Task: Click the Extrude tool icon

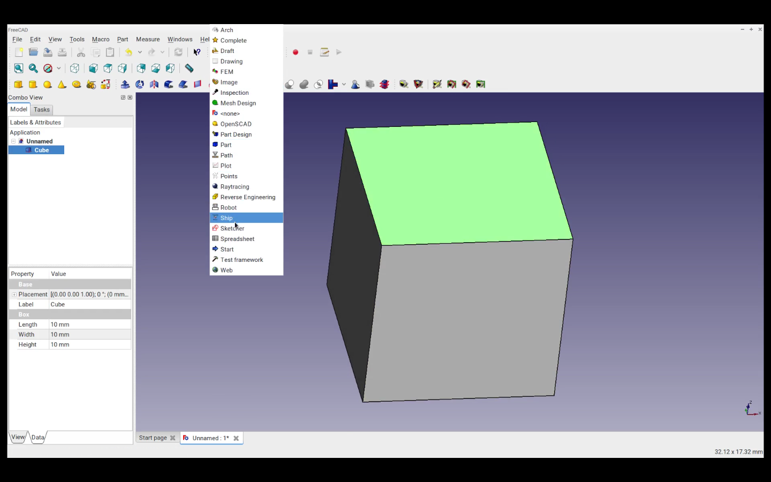Action: [x=125, y=85]
